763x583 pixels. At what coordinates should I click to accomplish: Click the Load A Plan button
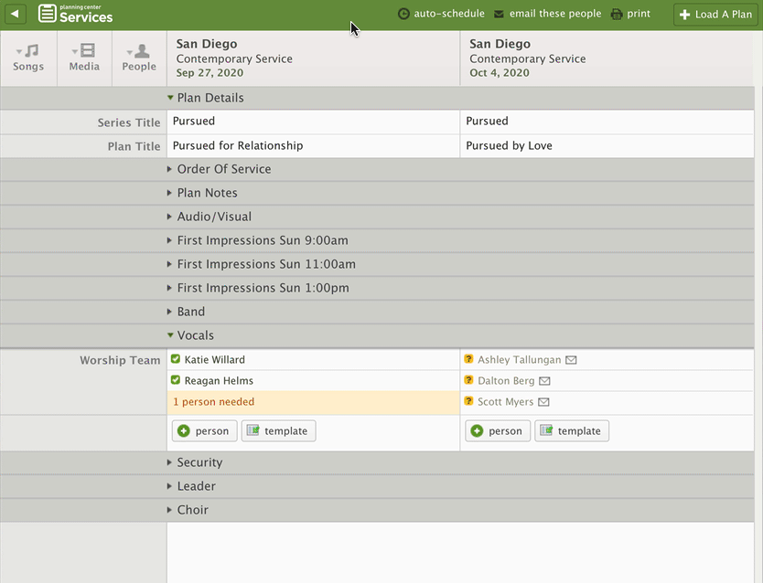[x=715, y=14]
